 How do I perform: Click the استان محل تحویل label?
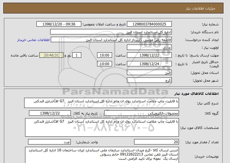tap(205, 73)
